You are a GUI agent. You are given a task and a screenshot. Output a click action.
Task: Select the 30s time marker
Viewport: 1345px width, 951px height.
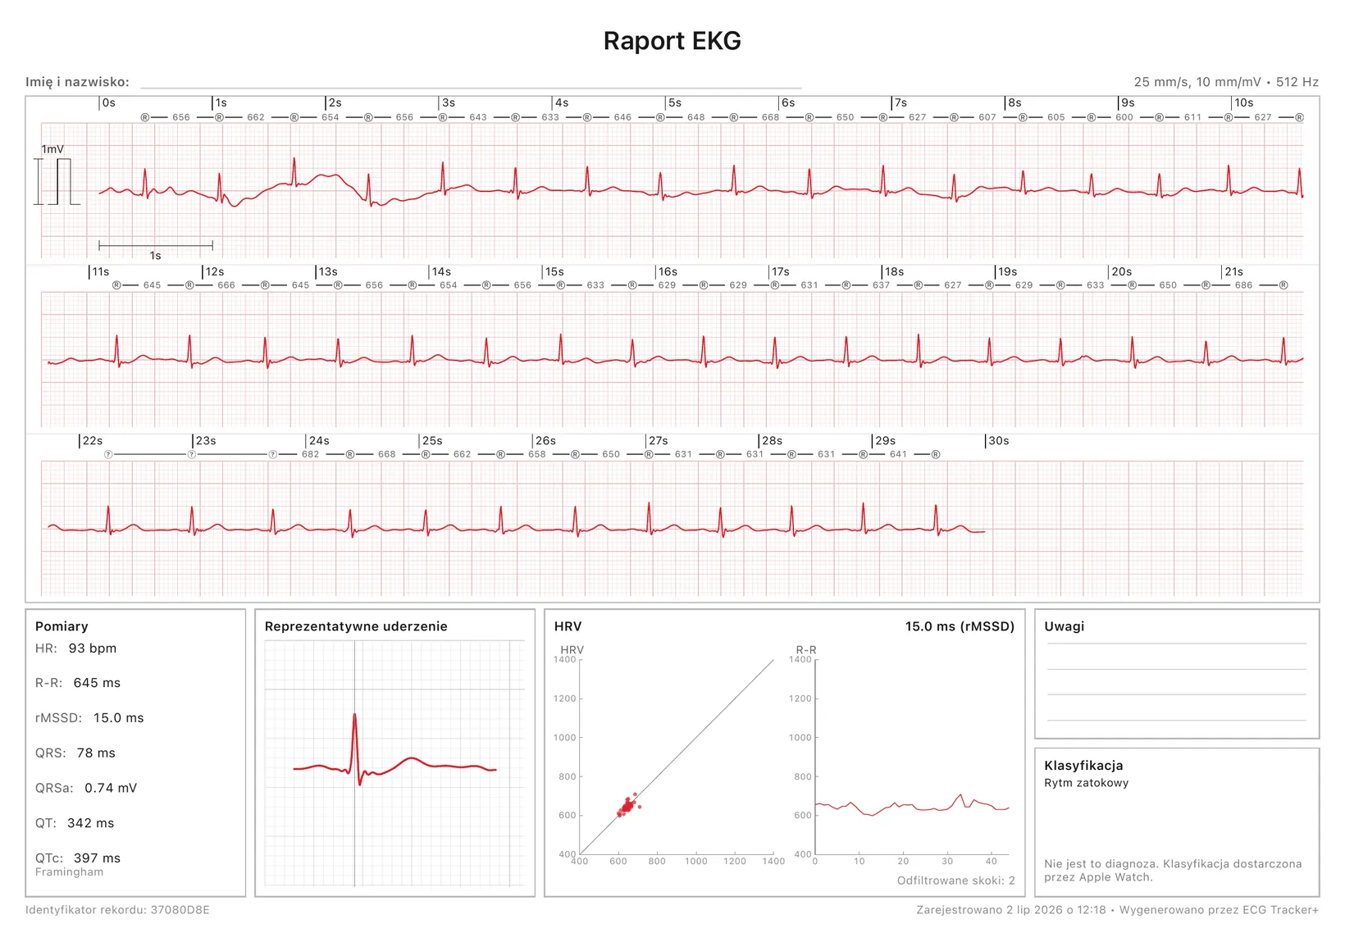(998, 441)
